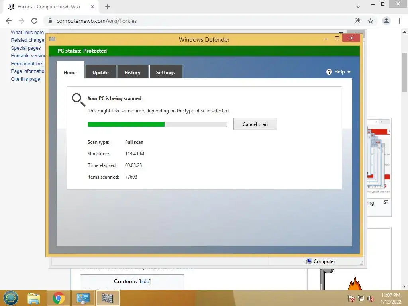Click the 77608 items scanned value

(x=131, y=177)
